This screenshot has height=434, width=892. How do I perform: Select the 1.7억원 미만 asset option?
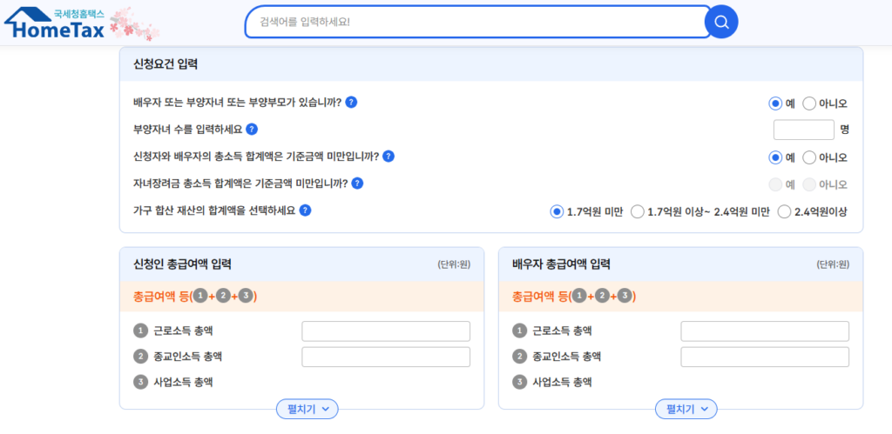click(x=557, y=212)
